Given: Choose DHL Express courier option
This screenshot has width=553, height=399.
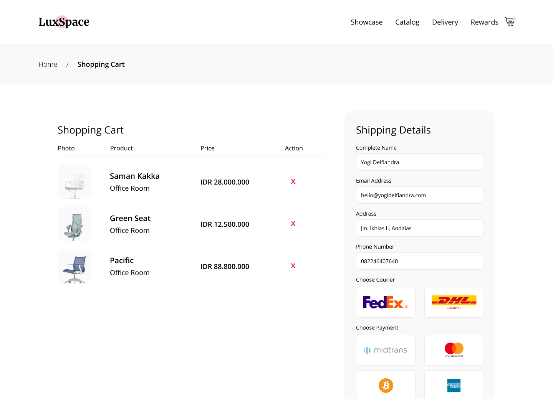Looking at the screenshot, I should [454, 302].
